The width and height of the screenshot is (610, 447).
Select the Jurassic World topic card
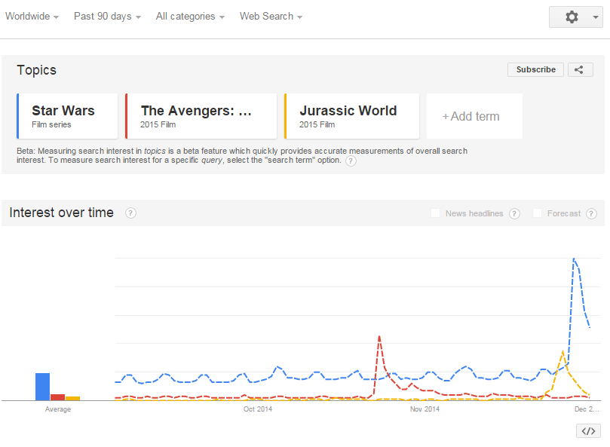351,116
